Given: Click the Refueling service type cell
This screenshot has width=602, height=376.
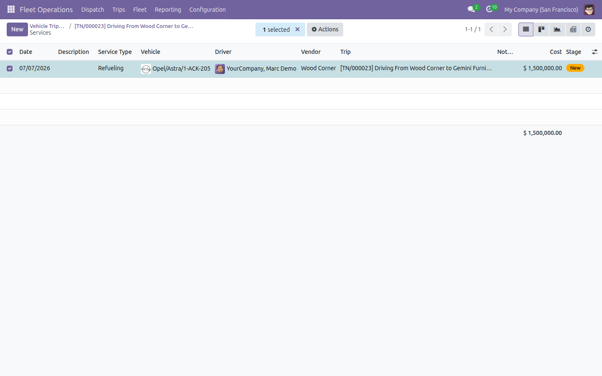Looking at the screenshot, I should tap(111, 68).
